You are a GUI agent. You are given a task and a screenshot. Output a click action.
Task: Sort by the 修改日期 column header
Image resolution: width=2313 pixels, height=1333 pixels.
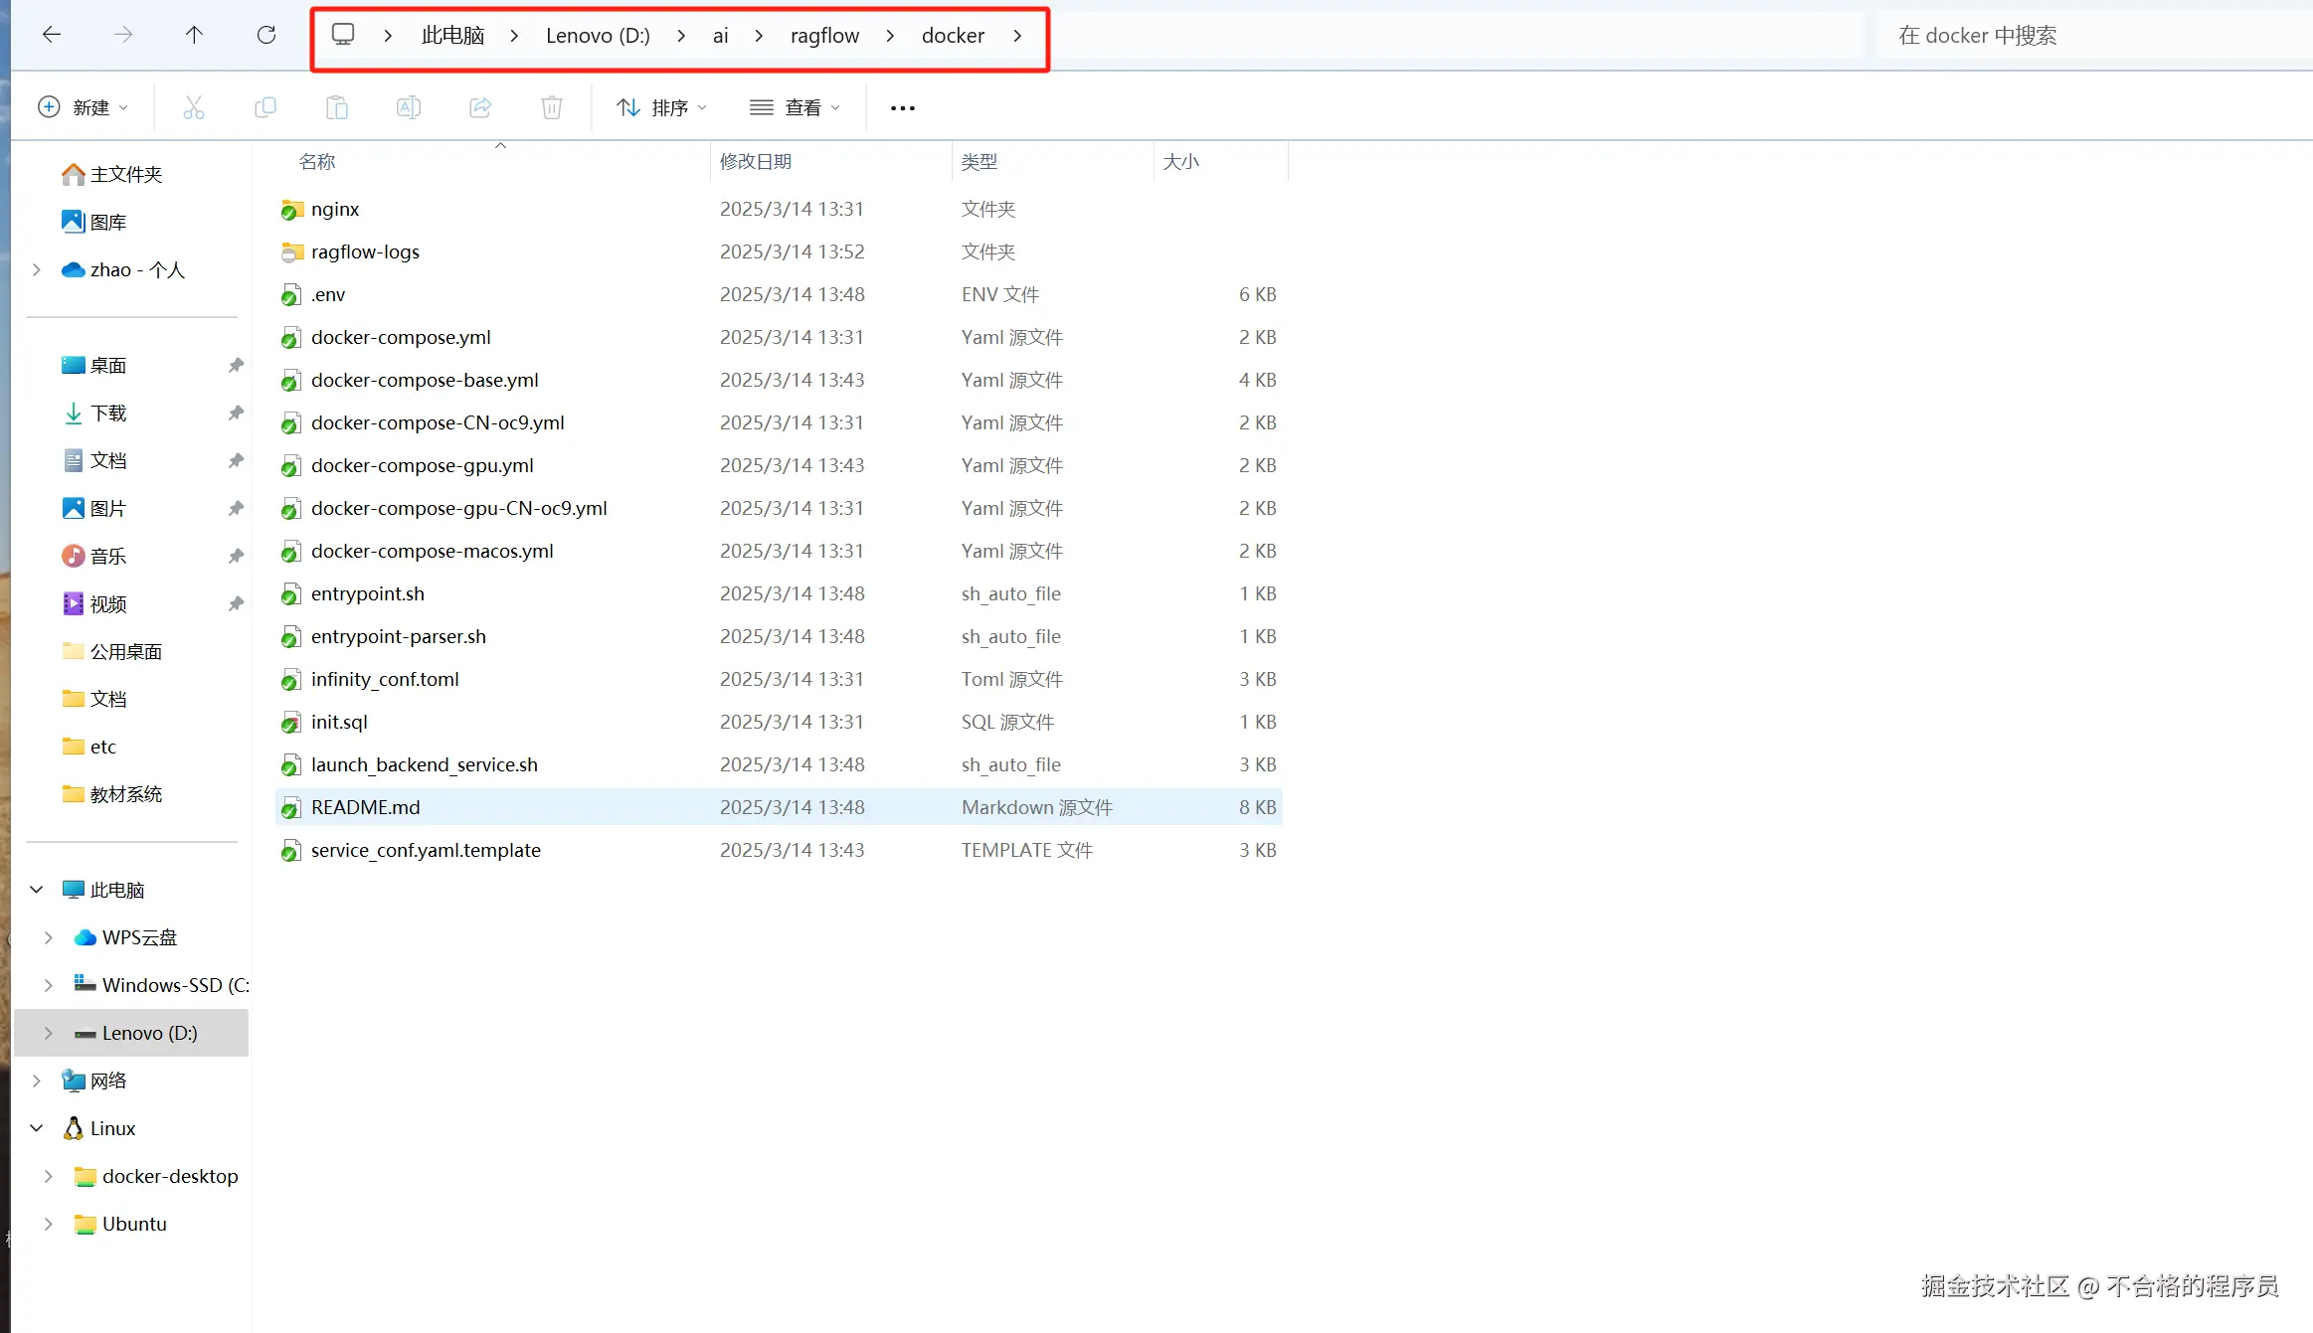pyautogui.click(x=756, y=161)
